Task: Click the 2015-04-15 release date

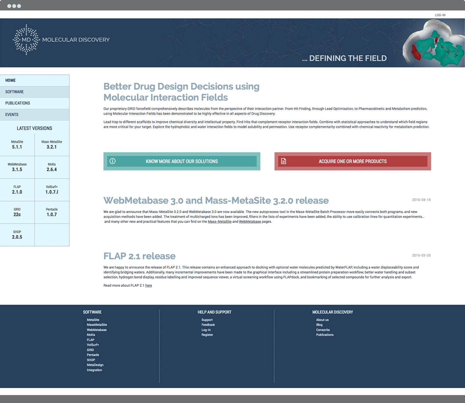Action: pyautogui.click(x=421, y=200)
